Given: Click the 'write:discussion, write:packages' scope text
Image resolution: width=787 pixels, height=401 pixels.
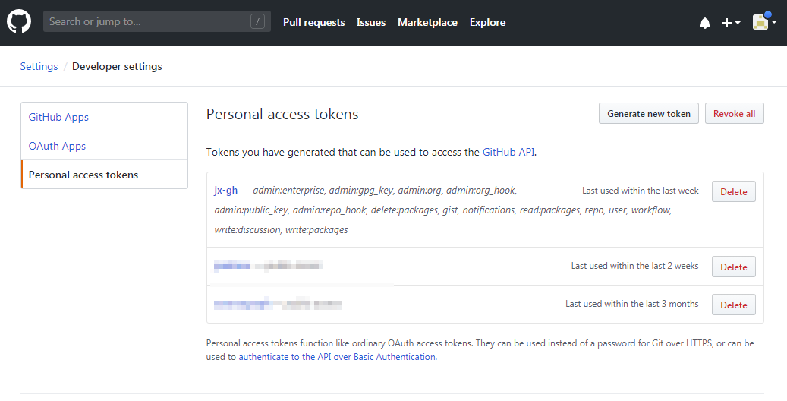Looking at the screenshot, I should tap(281, 229).
